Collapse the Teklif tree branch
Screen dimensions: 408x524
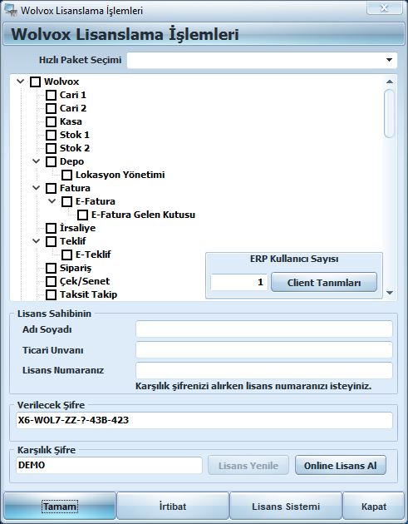[x=36, y=240]
